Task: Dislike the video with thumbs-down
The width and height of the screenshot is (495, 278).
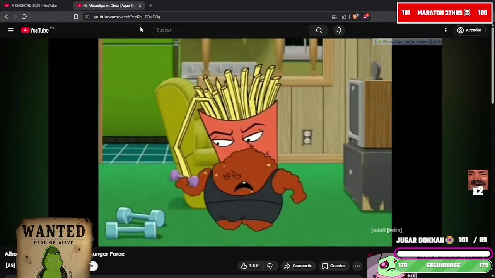Action: tap(270, 266)
